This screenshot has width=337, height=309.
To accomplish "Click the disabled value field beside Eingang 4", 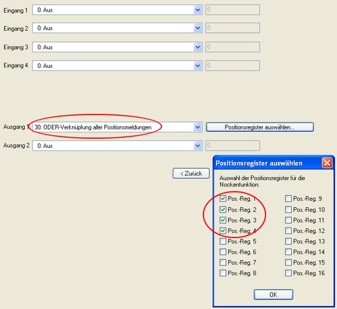I will [x=233, y=66].
